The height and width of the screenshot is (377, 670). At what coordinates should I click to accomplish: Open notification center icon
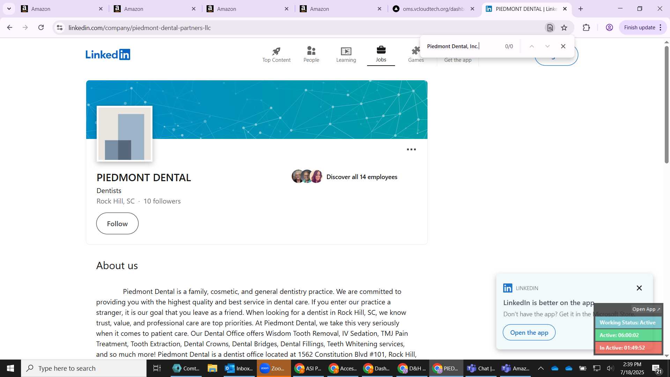click(657, 368)
